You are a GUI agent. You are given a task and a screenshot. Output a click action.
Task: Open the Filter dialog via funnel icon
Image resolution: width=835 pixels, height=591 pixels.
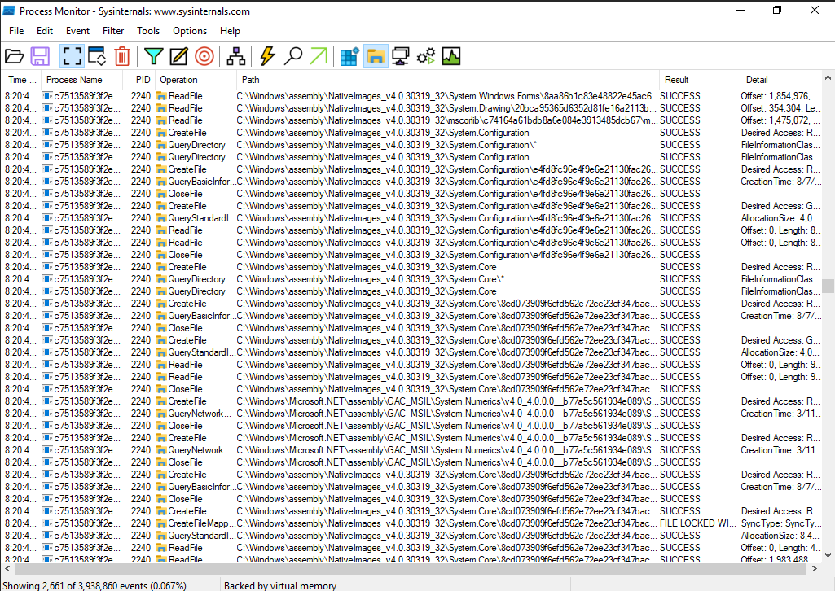pos(154,56)
